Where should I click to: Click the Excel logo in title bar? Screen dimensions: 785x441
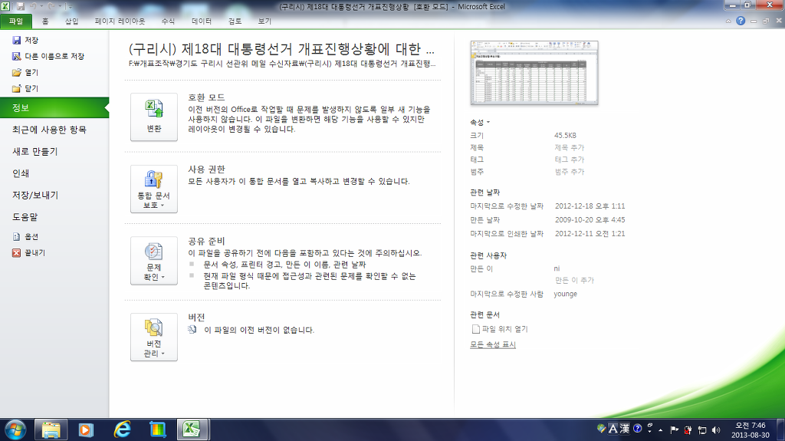coord(5,6)
